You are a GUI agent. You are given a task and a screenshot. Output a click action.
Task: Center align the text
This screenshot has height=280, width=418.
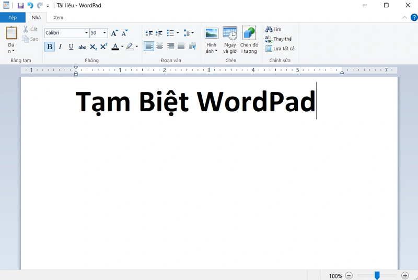(x=160, y=46)
